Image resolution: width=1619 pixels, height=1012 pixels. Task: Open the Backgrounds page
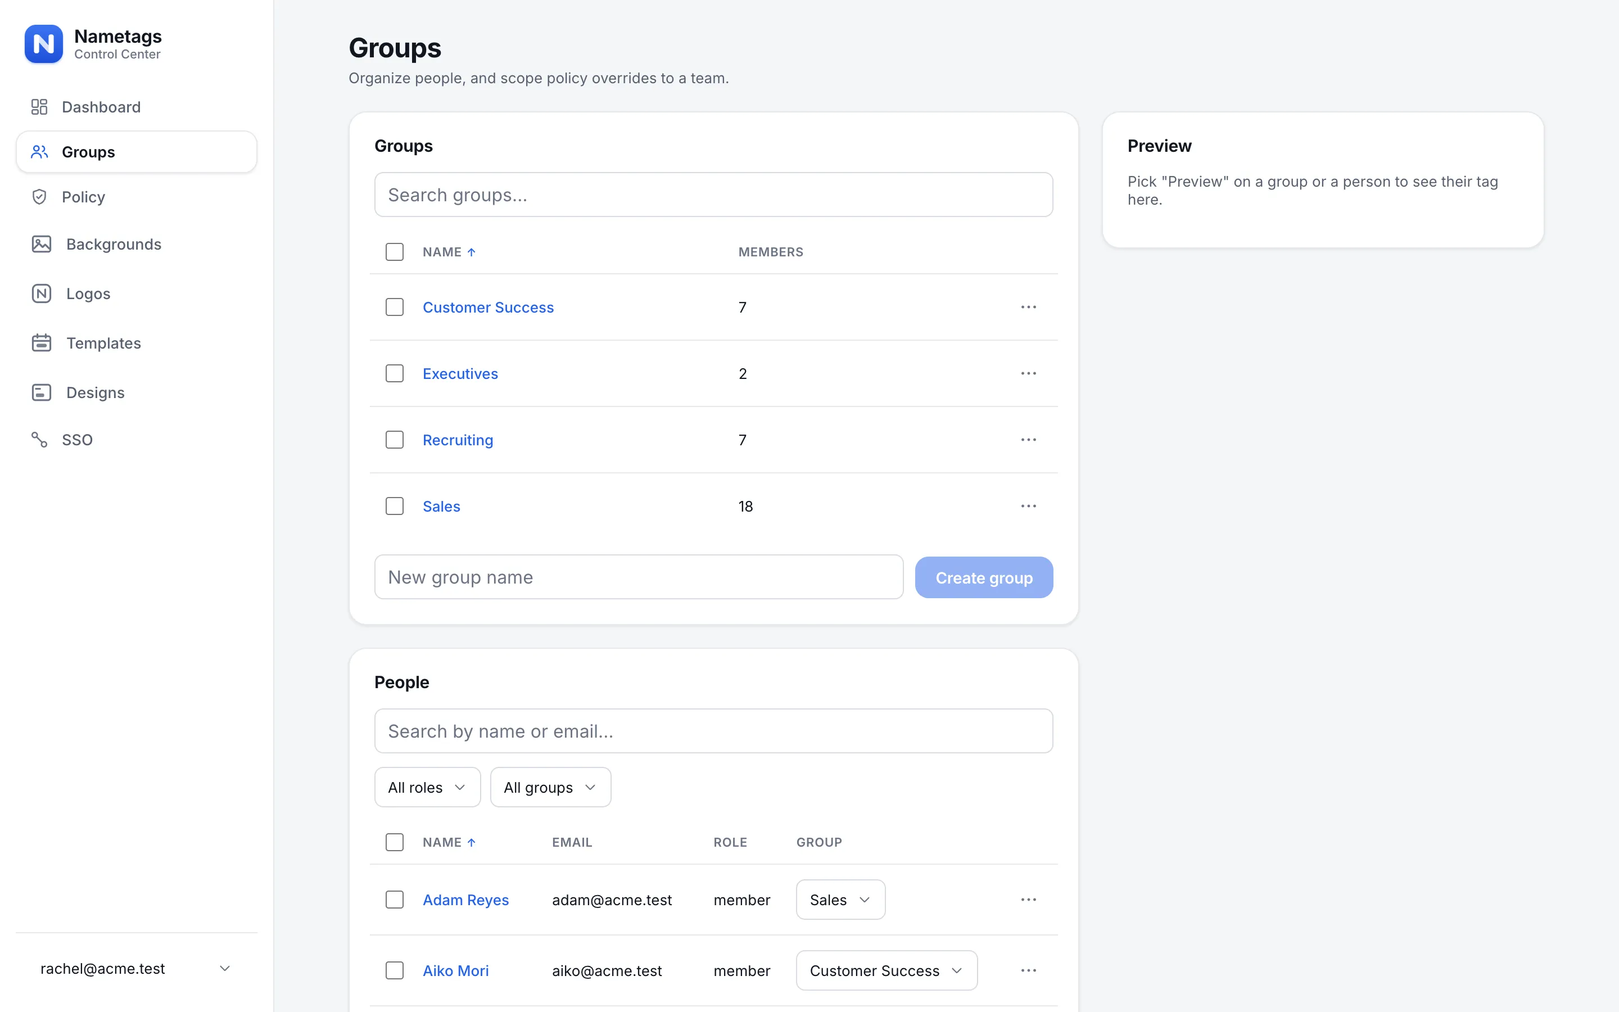tap(137, 245)
